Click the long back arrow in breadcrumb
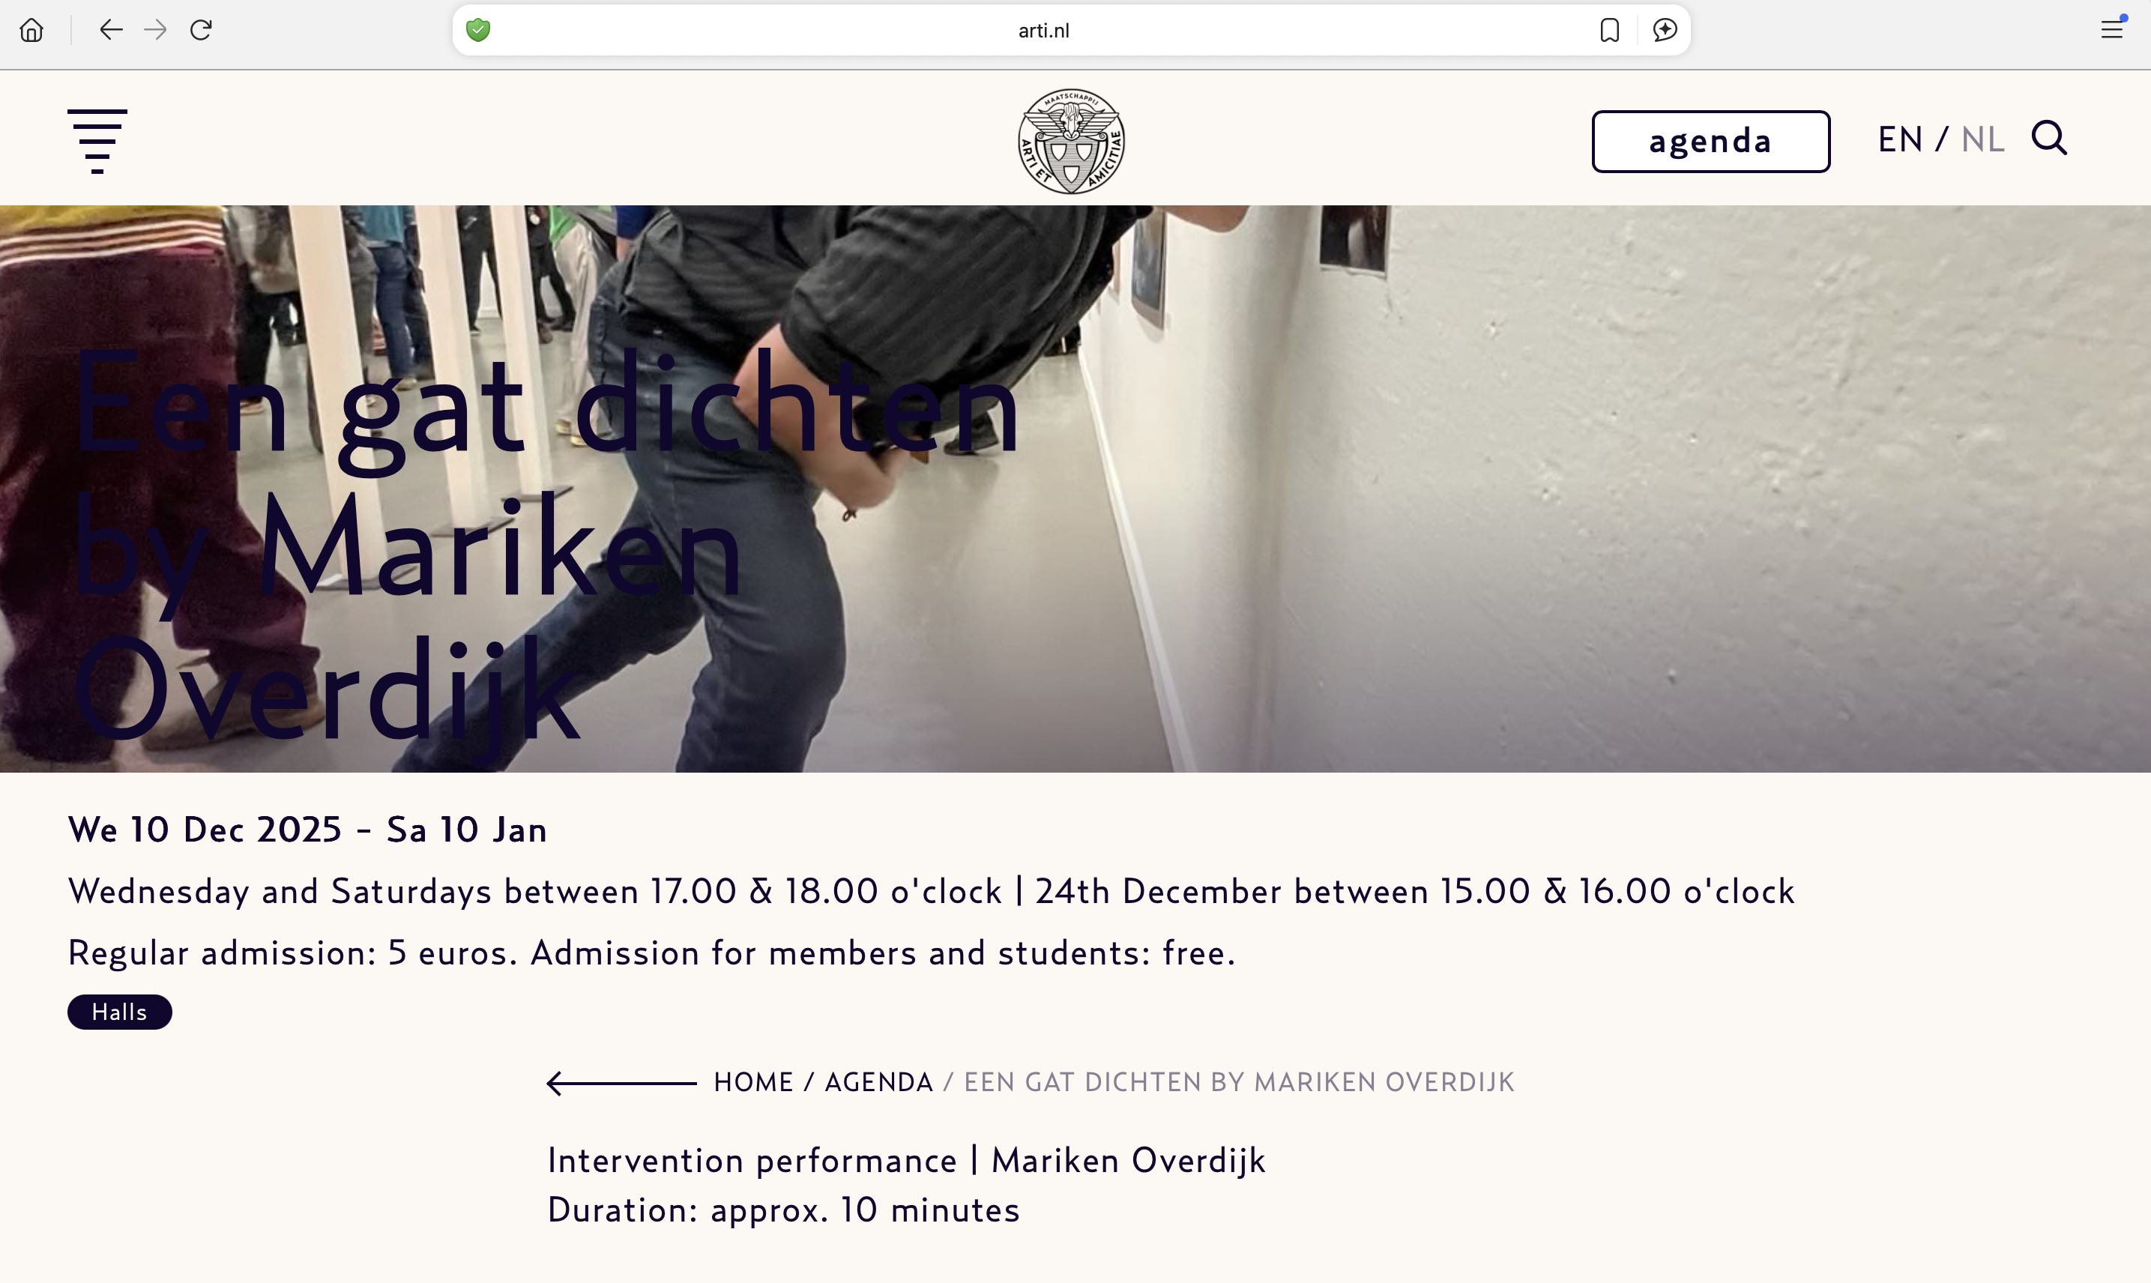Screen dimensions: 2151x1283 pos(621,1082)
